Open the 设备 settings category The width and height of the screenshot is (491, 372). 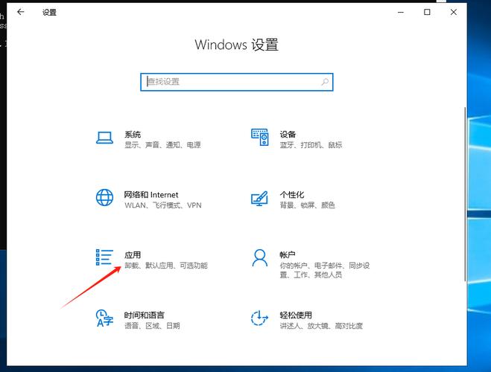tap(288, 135)
